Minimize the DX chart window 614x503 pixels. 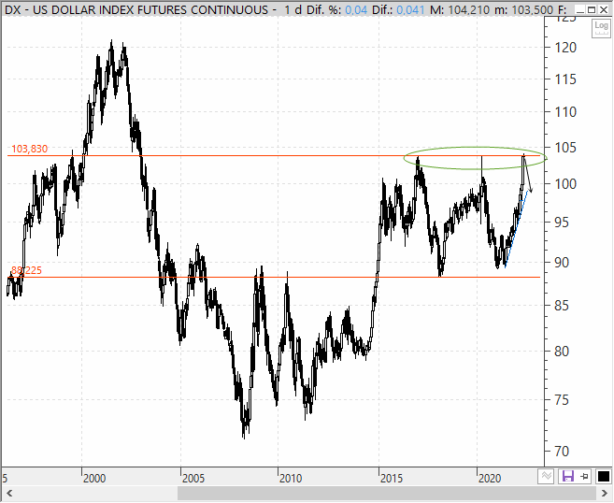(x=580, y=9)
